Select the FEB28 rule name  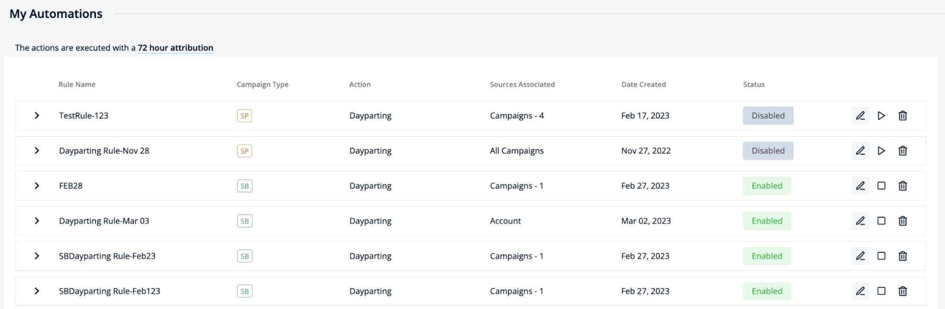70,186
